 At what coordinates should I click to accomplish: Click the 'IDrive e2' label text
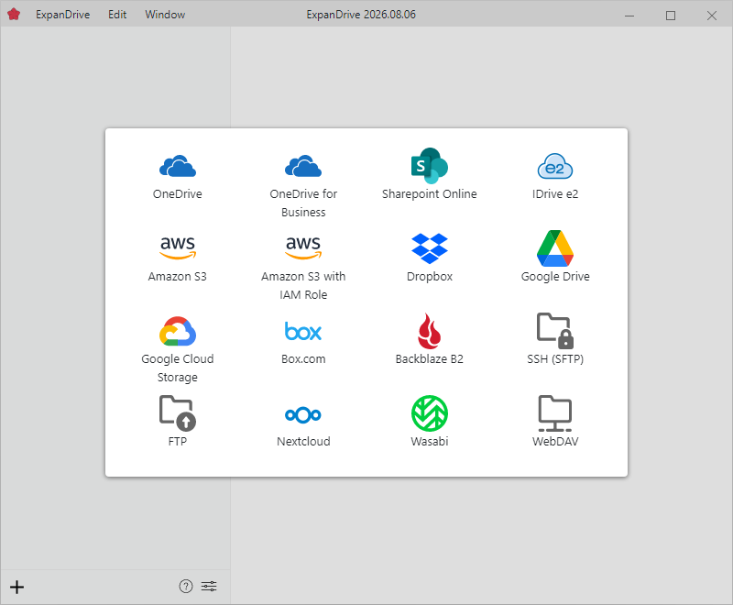tap(555, 194)
